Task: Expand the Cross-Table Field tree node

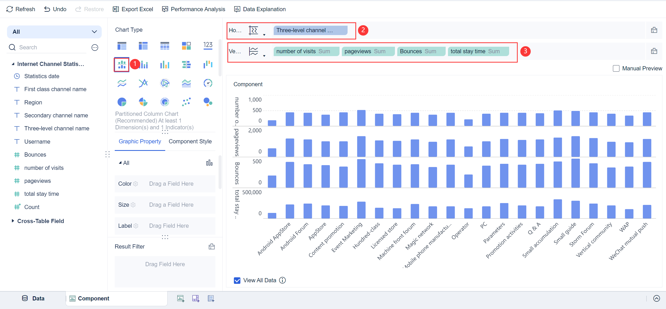Action: click(13, 221)
